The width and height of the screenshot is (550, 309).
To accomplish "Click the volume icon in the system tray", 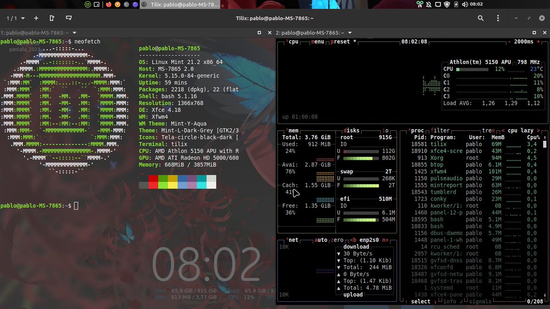I will tap(465, 4).
